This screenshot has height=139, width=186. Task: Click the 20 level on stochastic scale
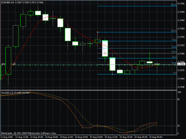(179, 126)
